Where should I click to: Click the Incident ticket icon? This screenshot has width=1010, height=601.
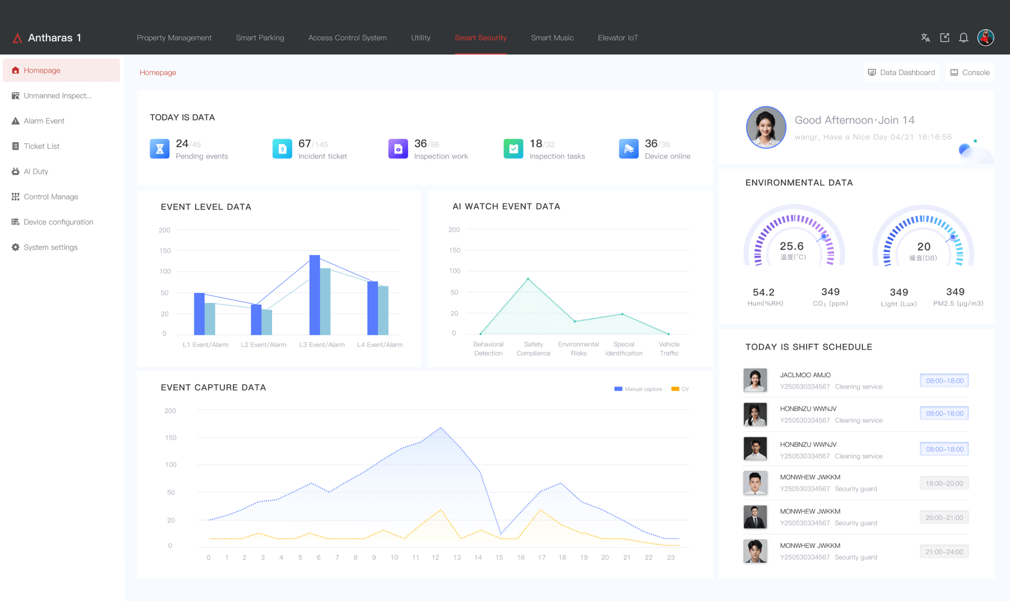tap(282, 149)
